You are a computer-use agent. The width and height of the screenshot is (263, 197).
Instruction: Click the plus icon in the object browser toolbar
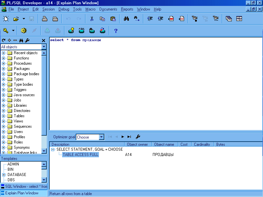[10, 40]
